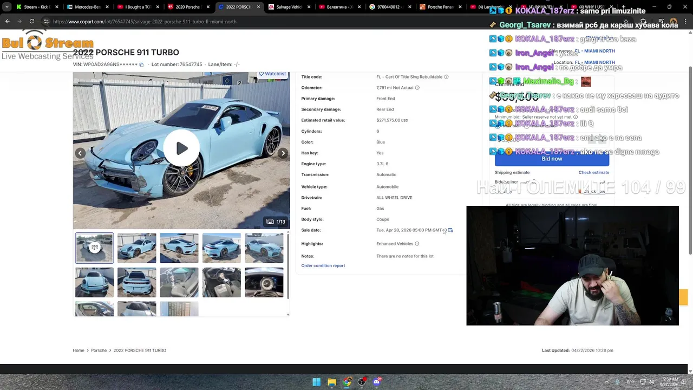Image resolution: width=693 pixels, height=390 pixels.
Task: Open info icon next to Odometer value
Action: (x=417, y=88)
